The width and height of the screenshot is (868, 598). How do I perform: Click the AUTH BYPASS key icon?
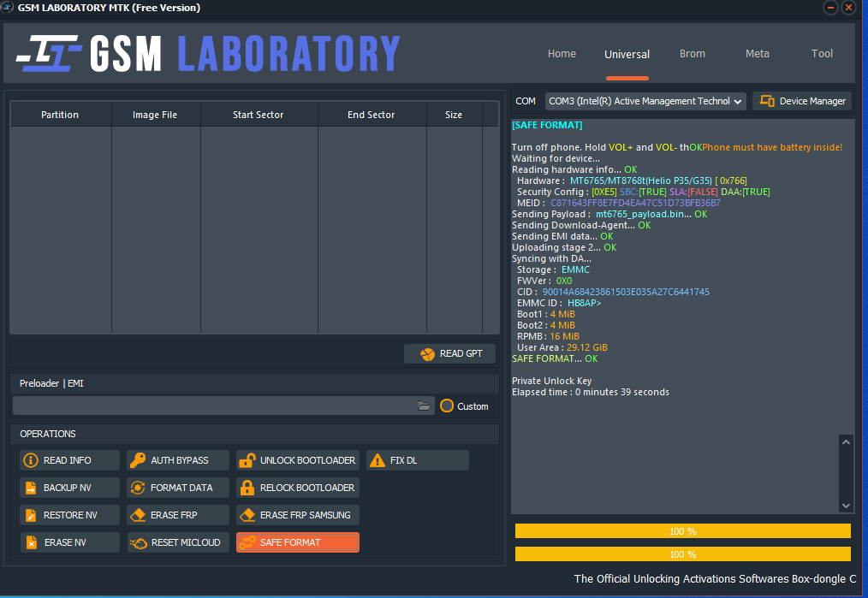[137, 460]
